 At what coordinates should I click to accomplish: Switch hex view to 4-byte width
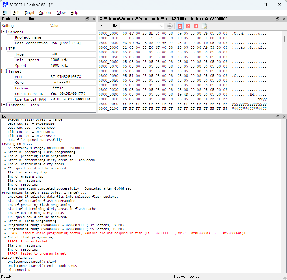(x=196, y=26)
